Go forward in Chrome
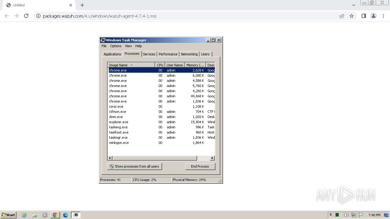The image size is (390, 219). tap(16, 16)
